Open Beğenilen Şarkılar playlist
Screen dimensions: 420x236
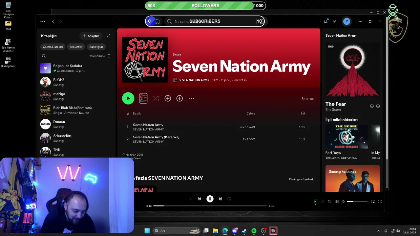coord(76,68)
